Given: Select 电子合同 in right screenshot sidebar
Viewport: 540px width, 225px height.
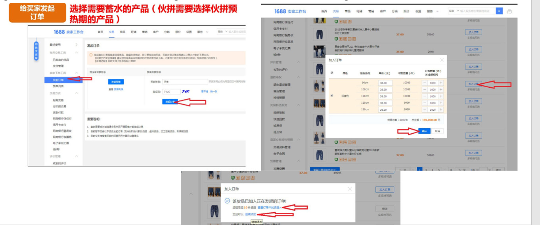Looking at the screenshot, I should 279,154.
